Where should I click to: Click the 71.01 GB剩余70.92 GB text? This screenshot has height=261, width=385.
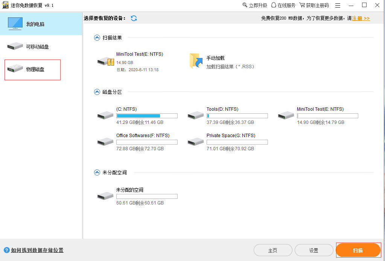coord(230,148)
